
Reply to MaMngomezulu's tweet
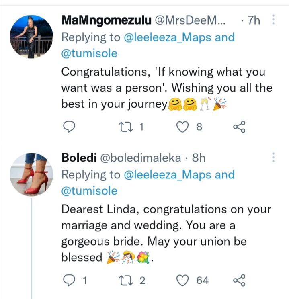pyautogui.click(x=69, y=127)
